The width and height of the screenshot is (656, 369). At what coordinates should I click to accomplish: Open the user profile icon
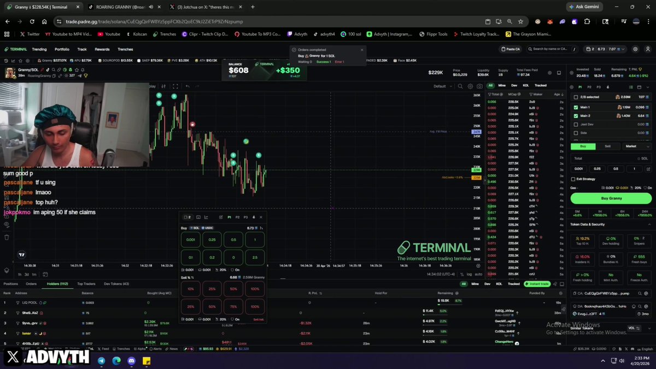(648, 49)
